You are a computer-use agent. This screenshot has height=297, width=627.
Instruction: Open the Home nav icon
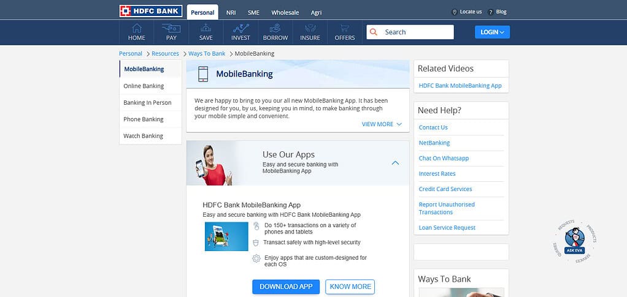[137, 28]
